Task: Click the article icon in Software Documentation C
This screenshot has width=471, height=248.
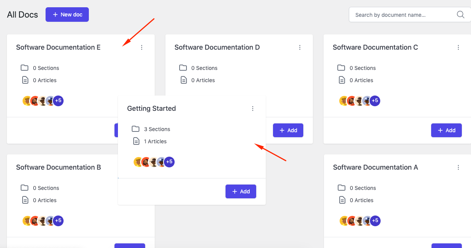Action: (x=342, y=80)
